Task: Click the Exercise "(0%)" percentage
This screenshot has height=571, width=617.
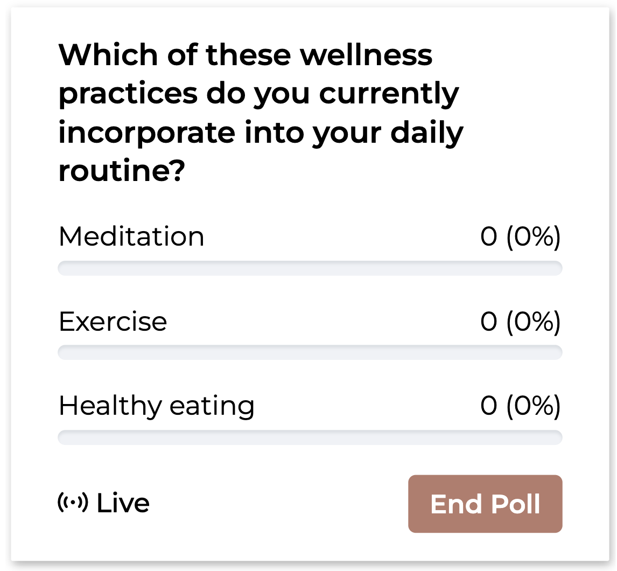Action: [x=534, y=322]
